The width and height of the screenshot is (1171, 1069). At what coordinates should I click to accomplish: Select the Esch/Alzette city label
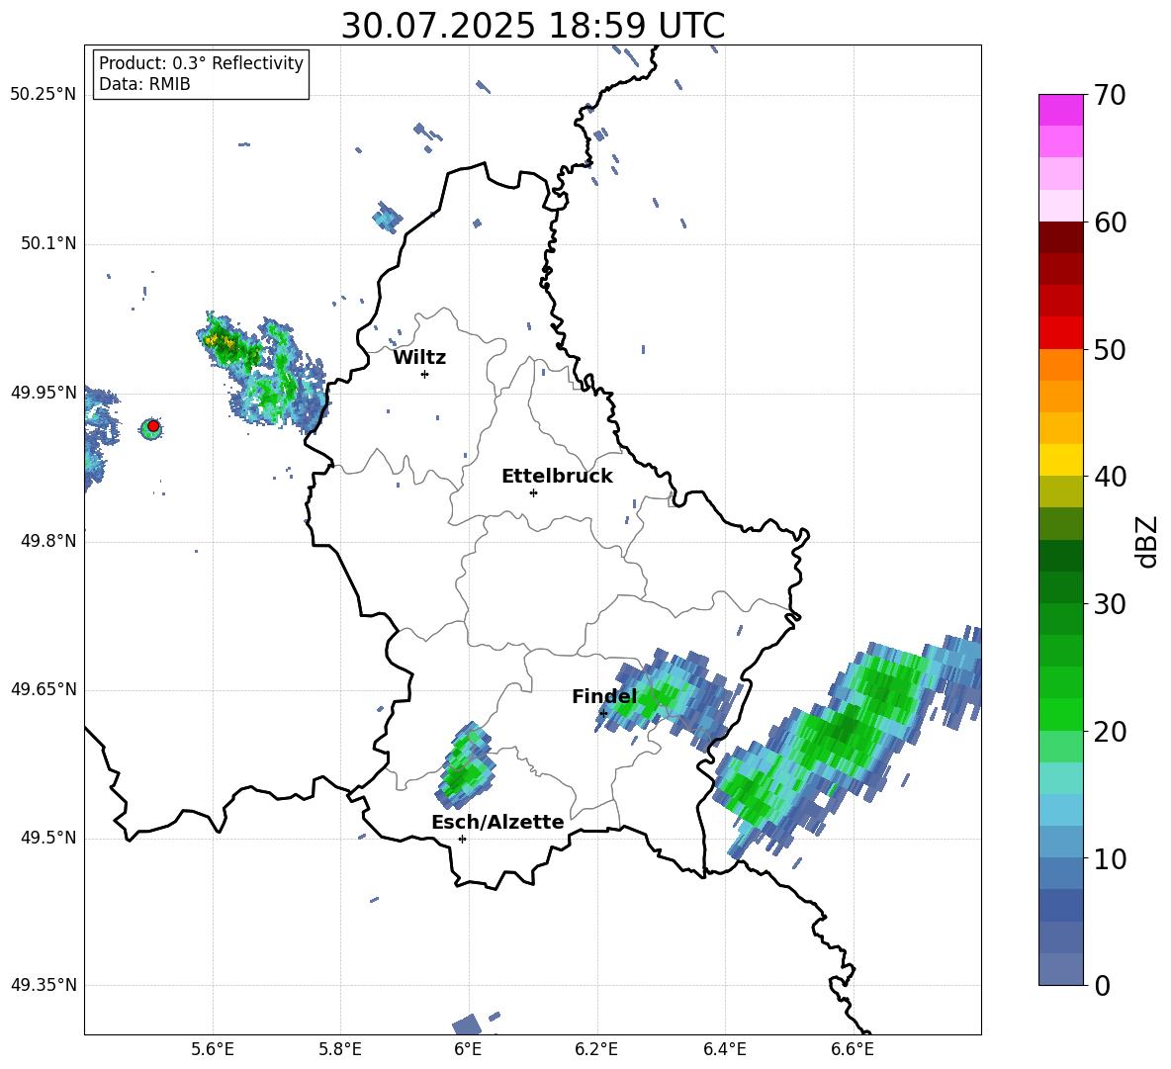tap(497, 822)
